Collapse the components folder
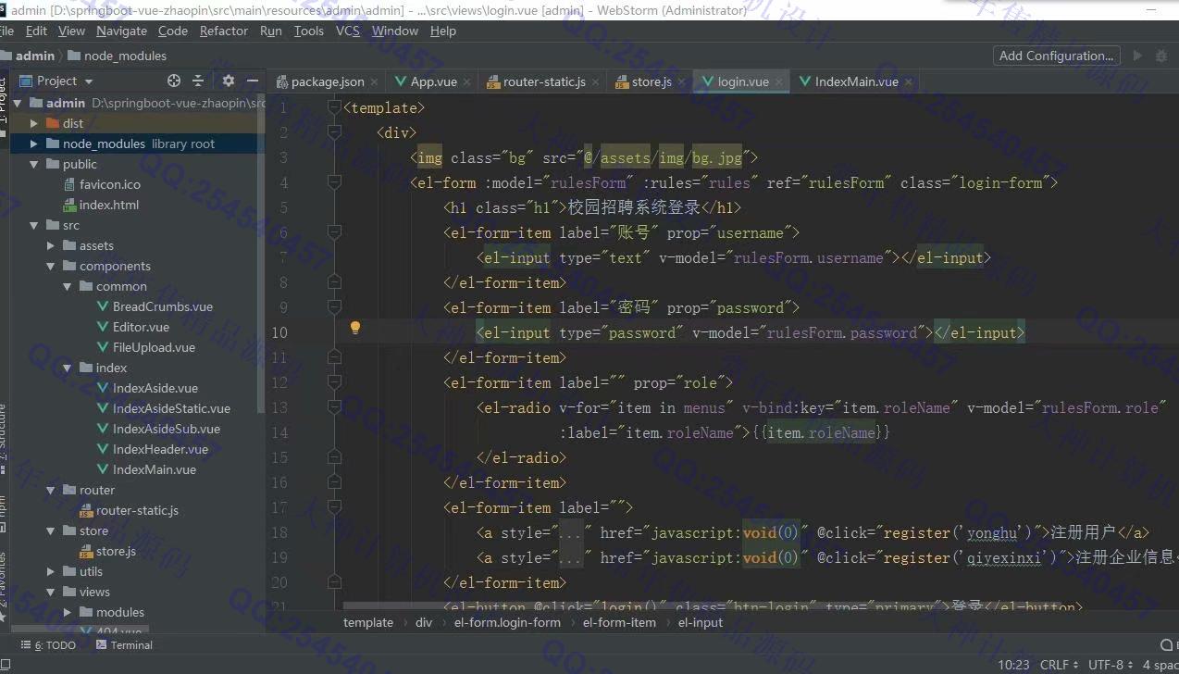Image resolution: width=1179 pixels, height=674 pixels. click(x=51, y=266)
